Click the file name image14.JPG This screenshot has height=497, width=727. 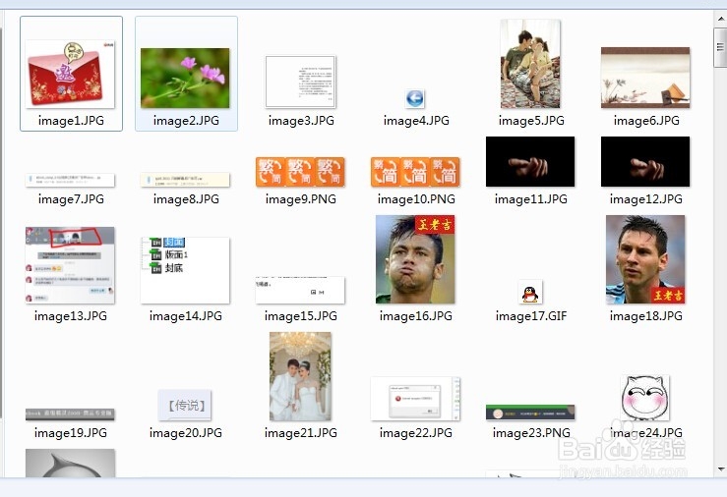[186, 316]
